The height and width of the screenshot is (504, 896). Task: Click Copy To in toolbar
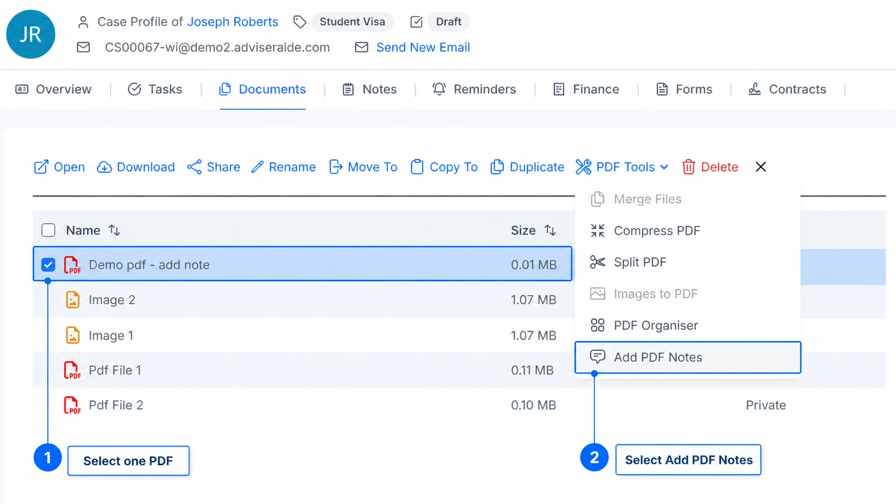[444, 167]
